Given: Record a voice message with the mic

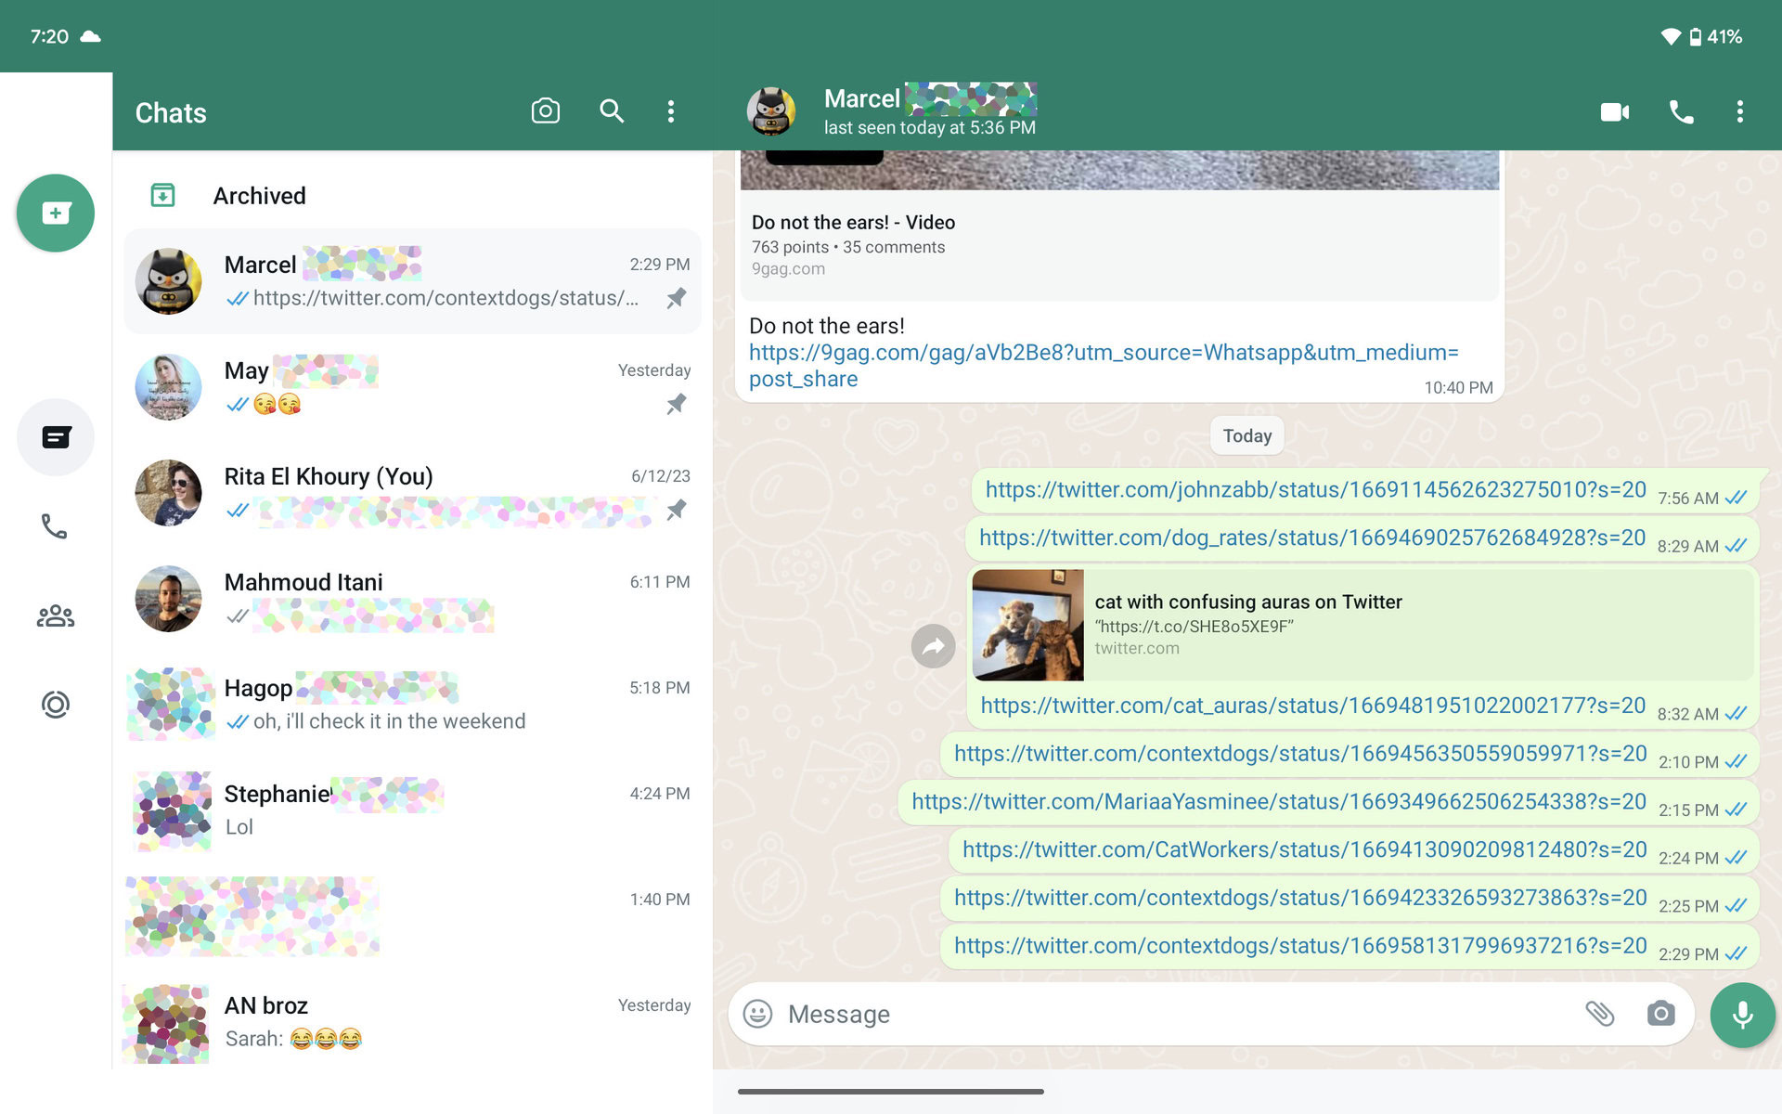Looking at the screenshot, I should tap(1743, 1015).
